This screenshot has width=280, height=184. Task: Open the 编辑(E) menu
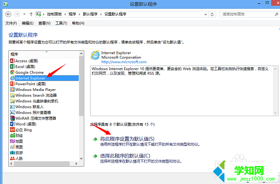coord(28,23)
